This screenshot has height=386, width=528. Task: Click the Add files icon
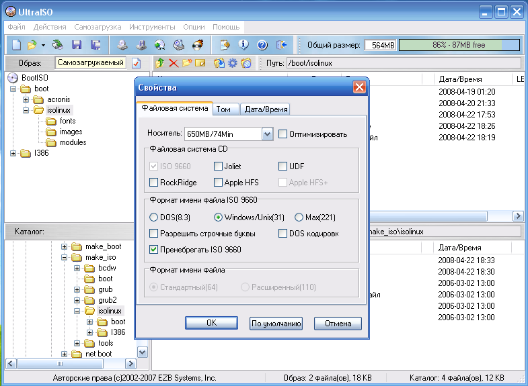pyautogui.click(x=219, y=63)
